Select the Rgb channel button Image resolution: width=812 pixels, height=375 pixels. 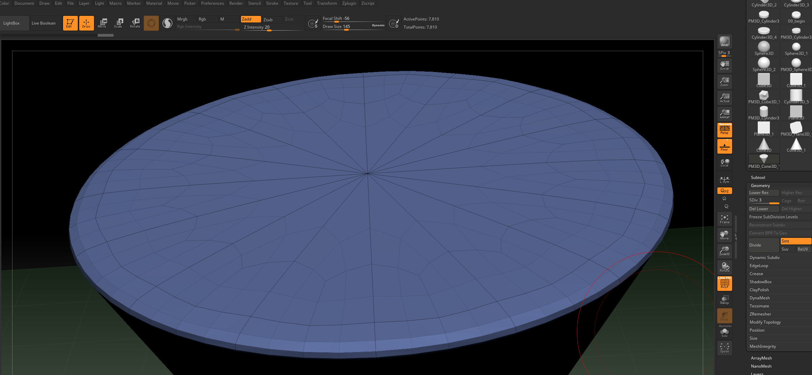[x=208, y=19]
